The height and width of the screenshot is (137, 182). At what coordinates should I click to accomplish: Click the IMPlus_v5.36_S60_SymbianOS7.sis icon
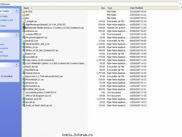[24, 50]
